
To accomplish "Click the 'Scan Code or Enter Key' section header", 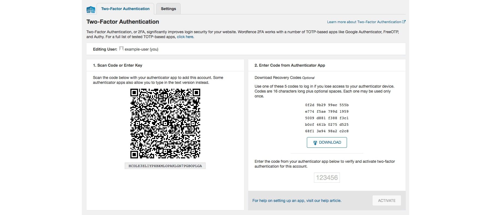I will [118, 65].
